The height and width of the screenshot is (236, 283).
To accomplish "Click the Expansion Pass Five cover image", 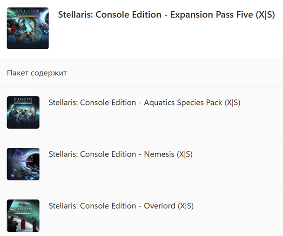I will coord(27,29).
